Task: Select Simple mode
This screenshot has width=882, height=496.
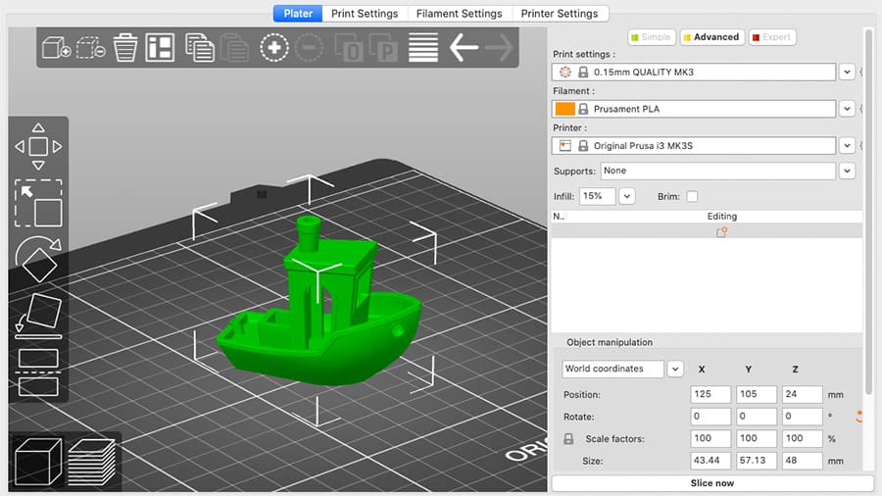Action: [652, 37]
